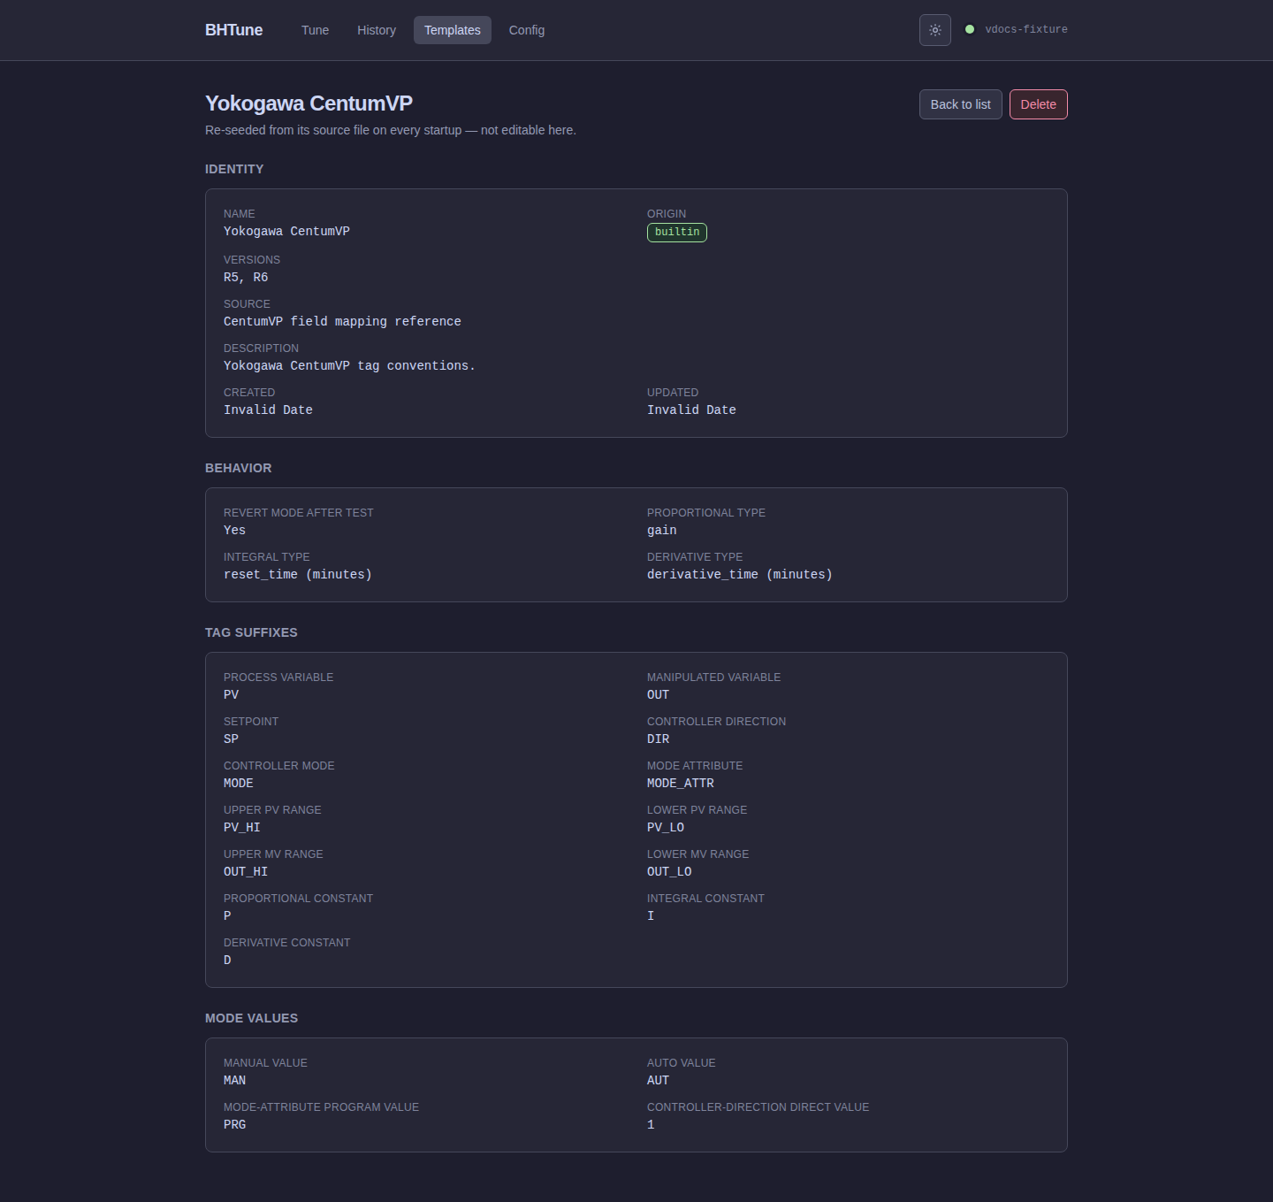
Task: Open the Tune tab
Action: (315, 30)
